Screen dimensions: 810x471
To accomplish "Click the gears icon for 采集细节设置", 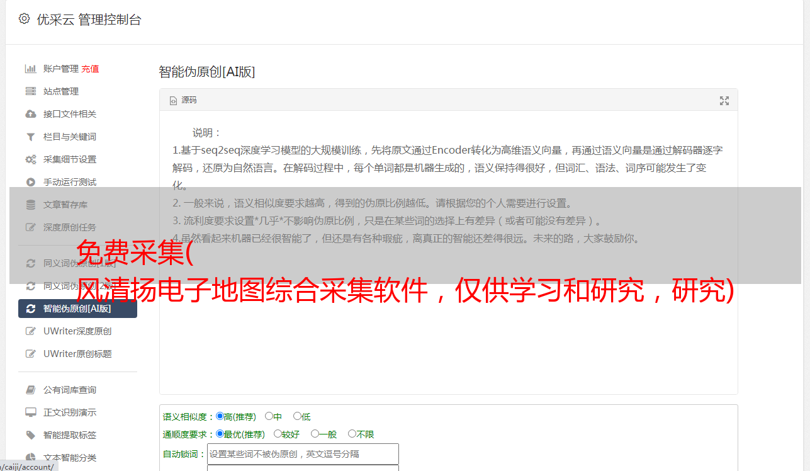I will click(30, 159).
